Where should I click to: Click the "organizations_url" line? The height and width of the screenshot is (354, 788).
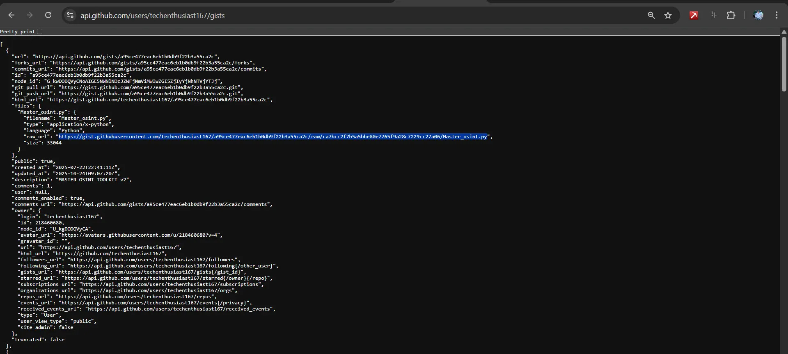(x=128, y=290)
